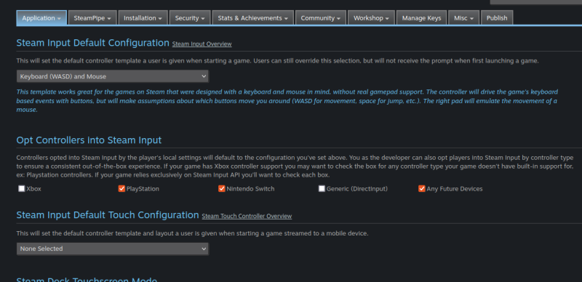Go to the Manage Keys tab
Image resolution: width=582 pixels, height=282 pixels.
[422, 18]
